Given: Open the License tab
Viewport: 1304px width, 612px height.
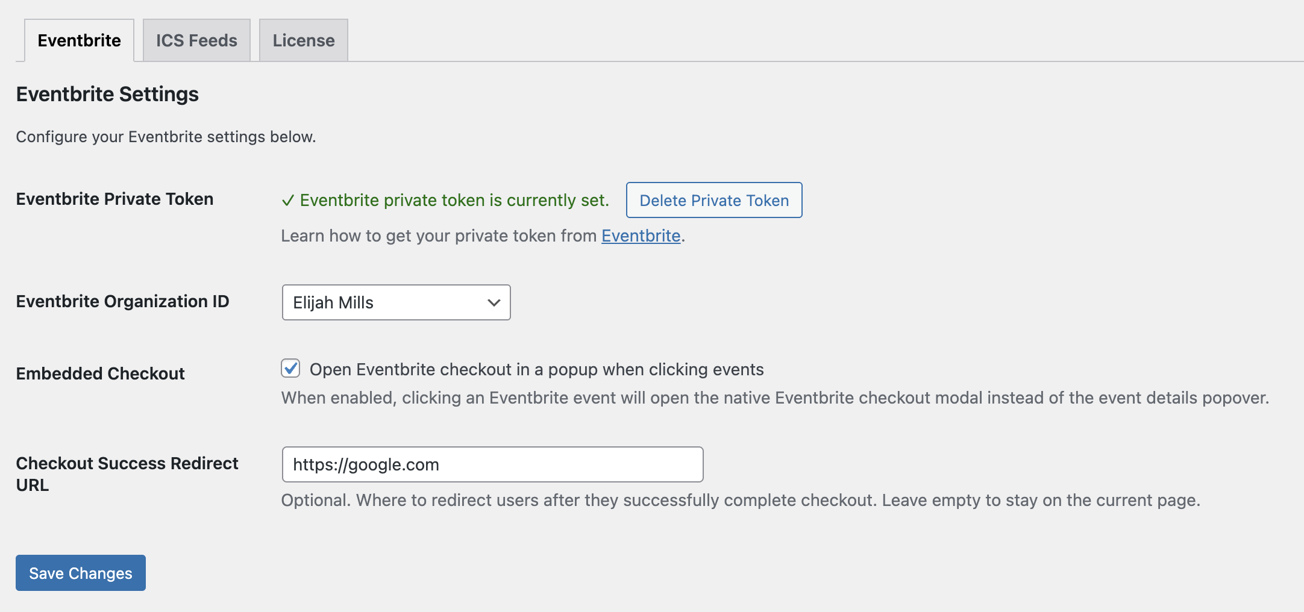Looking at the screenshot, I should (303, 40).
